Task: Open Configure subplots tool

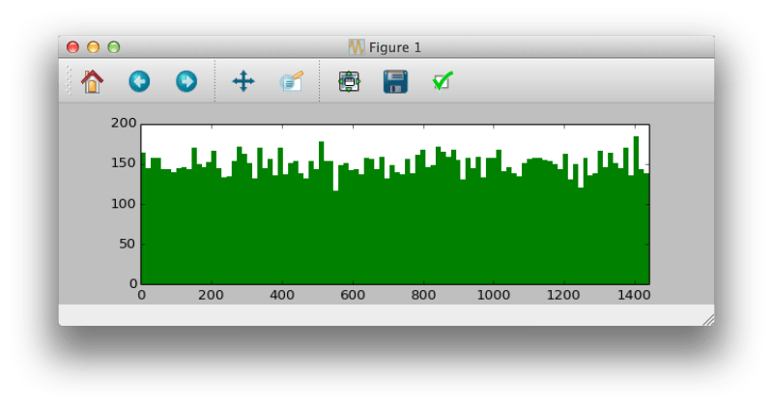Action: 349,81
